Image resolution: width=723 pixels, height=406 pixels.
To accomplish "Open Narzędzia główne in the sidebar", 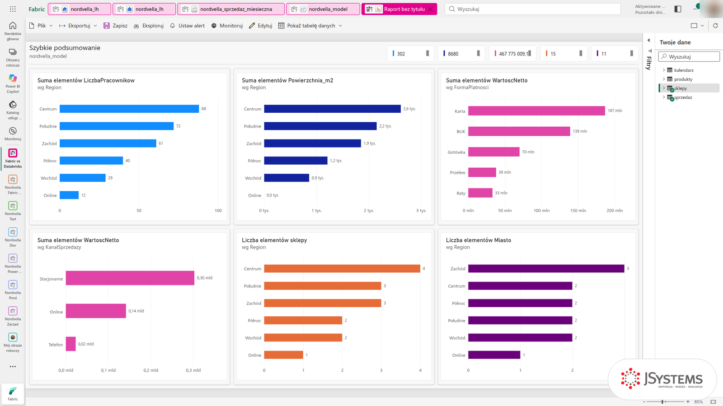I will [x=13, y=31].
